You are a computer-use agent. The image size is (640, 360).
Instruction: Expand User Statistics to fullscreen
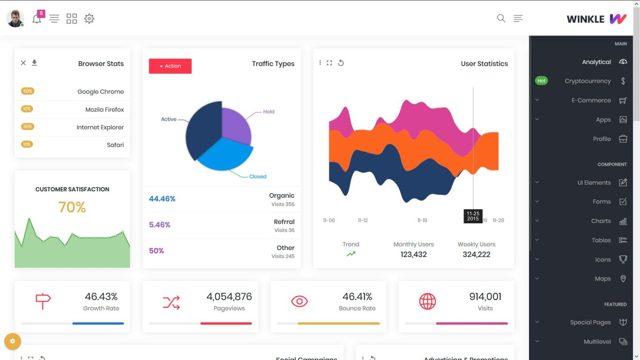click(x=330, y=63)
